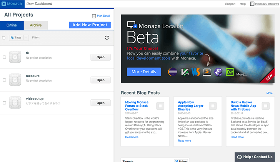Click More Details button in banner
The width and height of the screenshot is (280, 162).
pyautogui.click(x=144, y=72)
